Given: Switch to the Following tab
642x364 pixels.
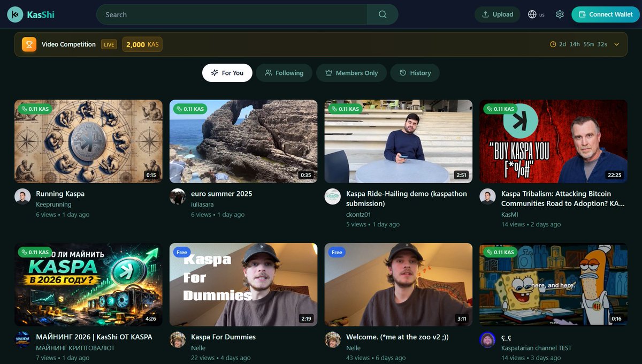Looking at the screenshot, I should (284, 73).
